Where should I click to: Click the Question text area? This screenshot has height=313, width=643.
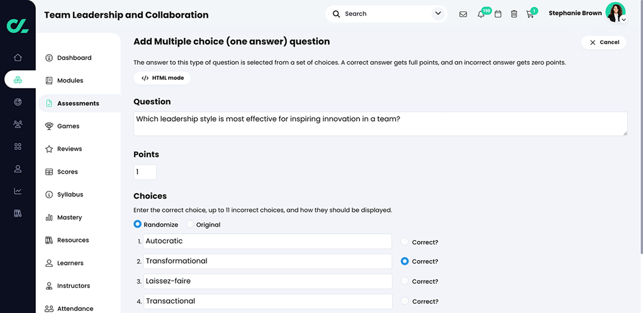[380, 124]
